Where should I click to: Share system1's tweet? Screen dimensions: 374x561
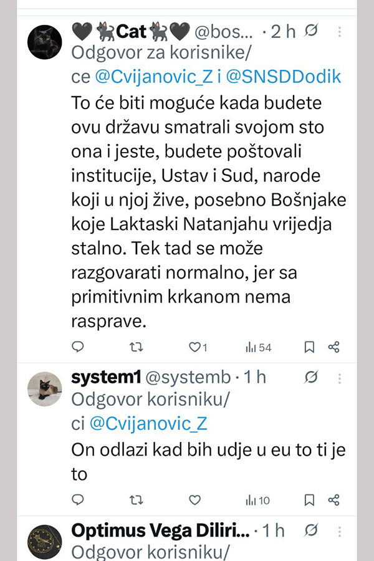pos(334,500)
